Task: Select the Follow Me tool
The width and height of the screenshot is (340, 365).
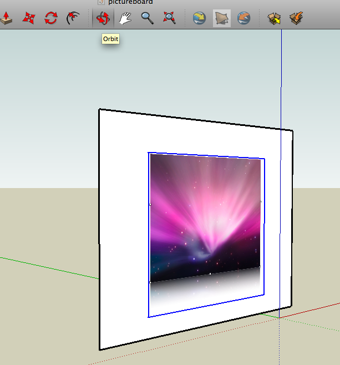Action: pos(73,18)
